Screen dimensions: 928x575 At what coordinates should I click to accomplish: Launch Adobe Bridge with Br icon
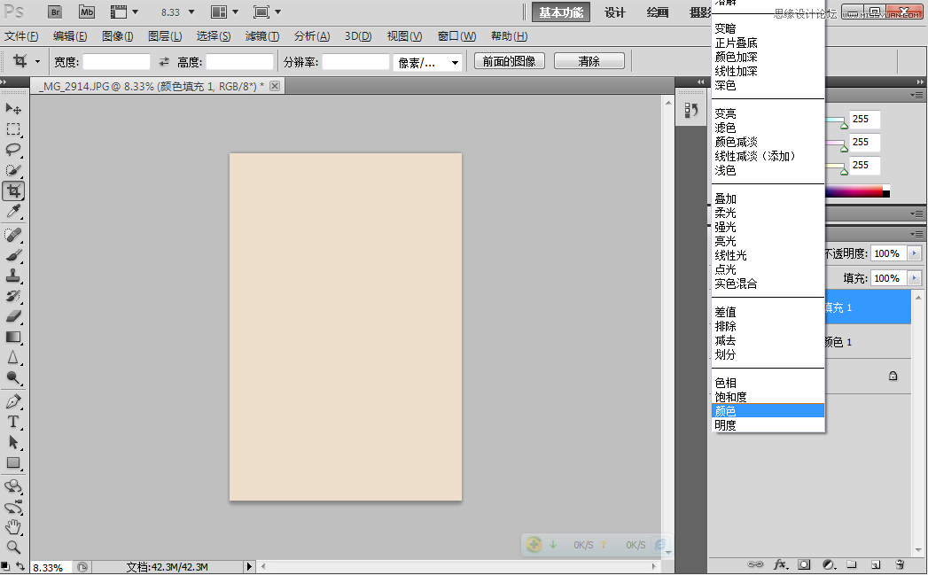tap(54, 12)
